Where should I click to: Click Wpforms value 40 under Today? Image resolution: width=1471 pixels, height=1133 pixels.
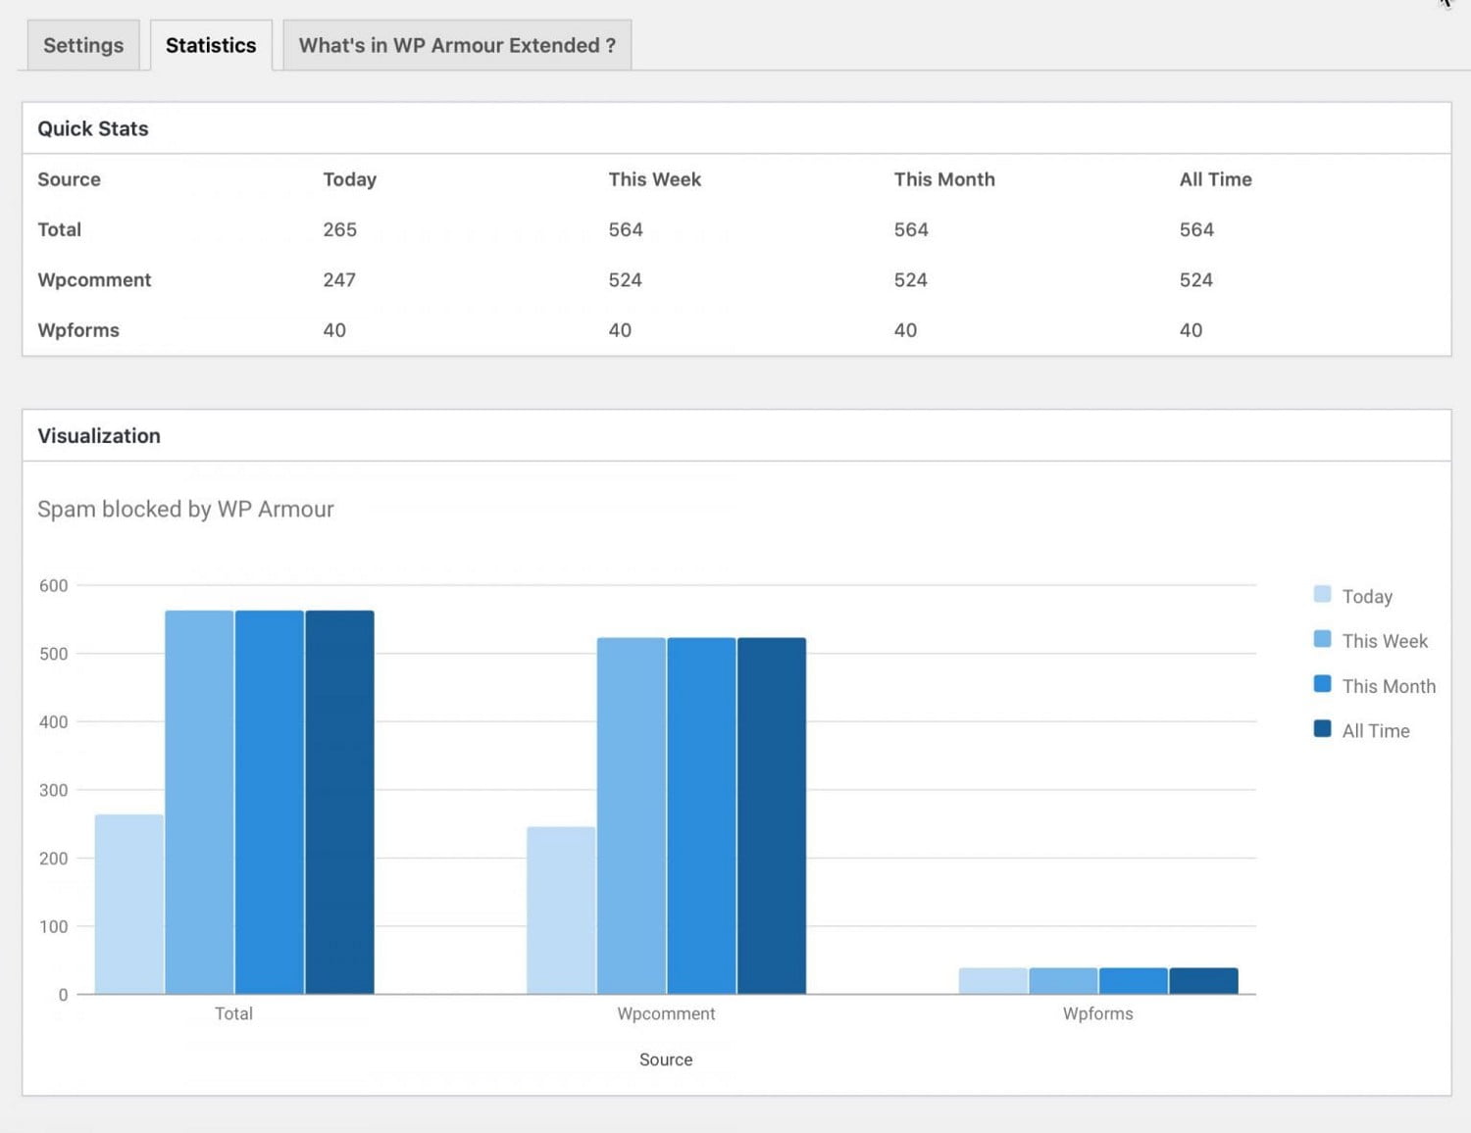334,330
